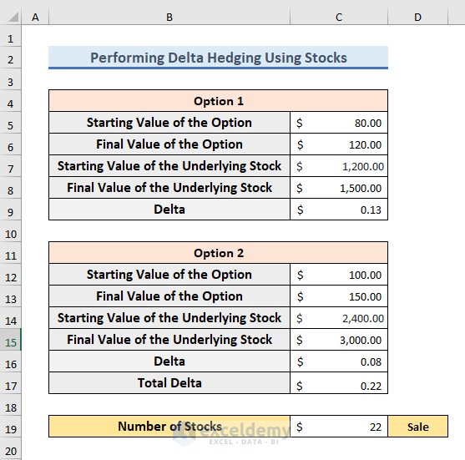Select the cell with value 2,400.00
The height and width of the screenshot is (460, 465).
339,317
